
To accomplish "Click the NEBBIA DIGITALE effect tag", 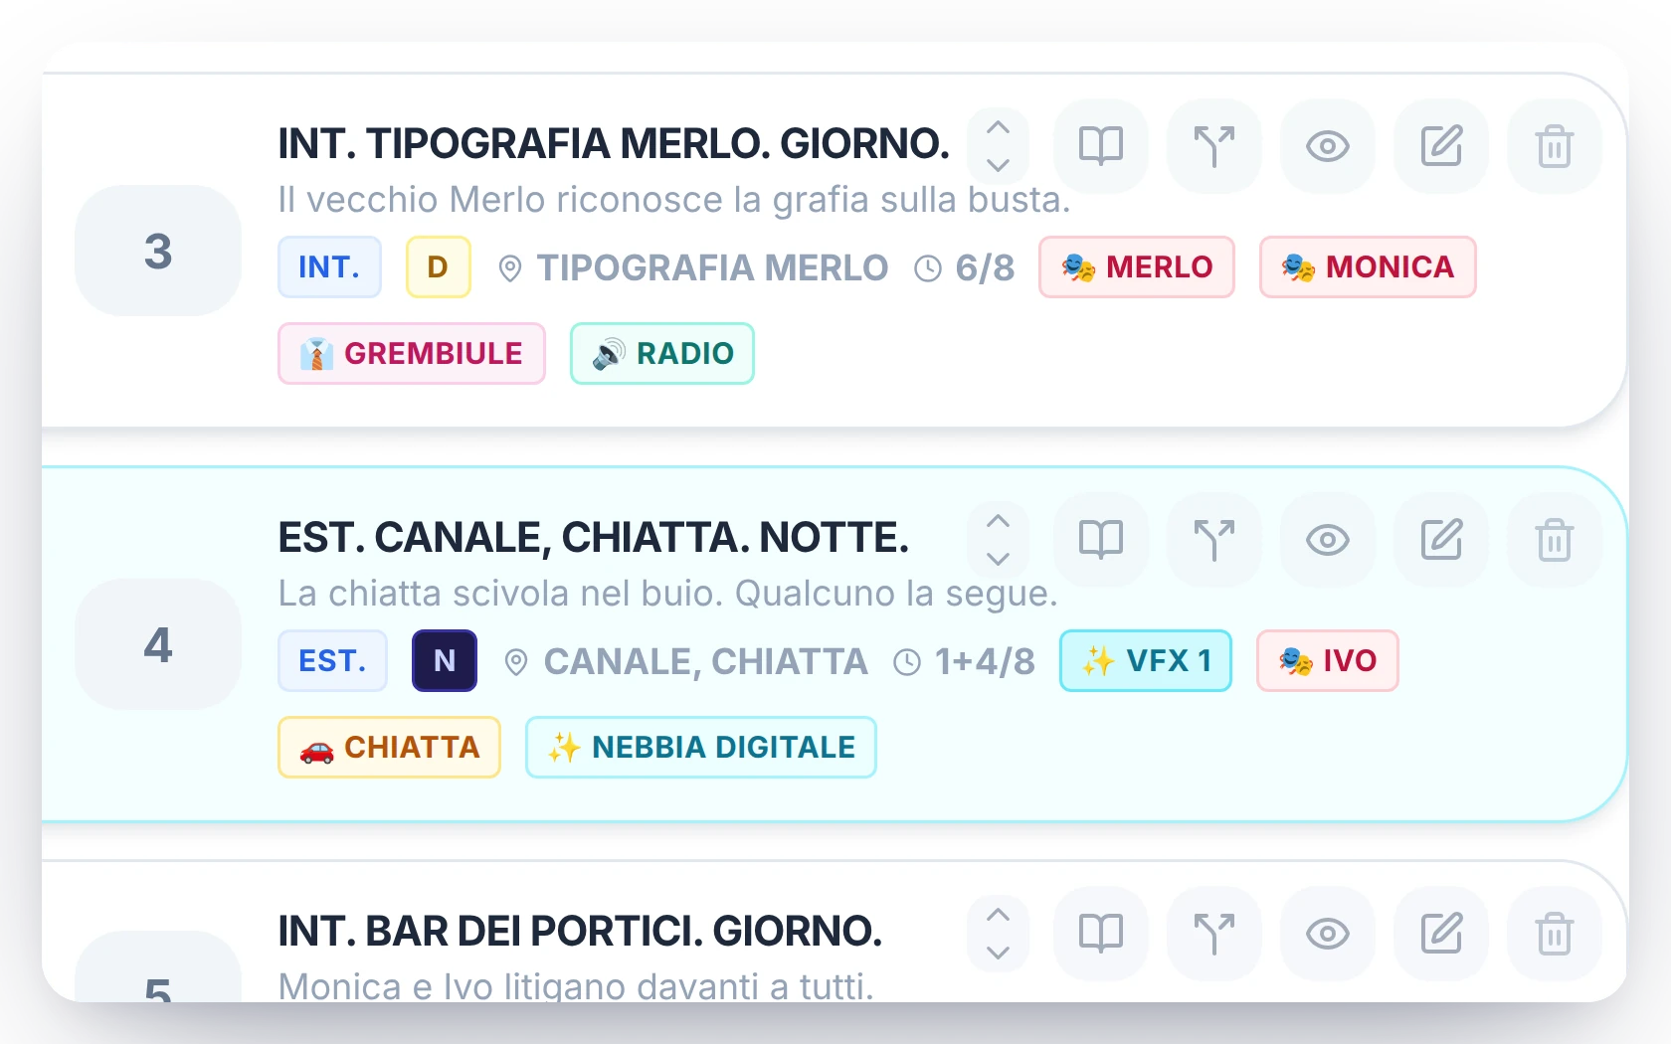I will 701,747.
